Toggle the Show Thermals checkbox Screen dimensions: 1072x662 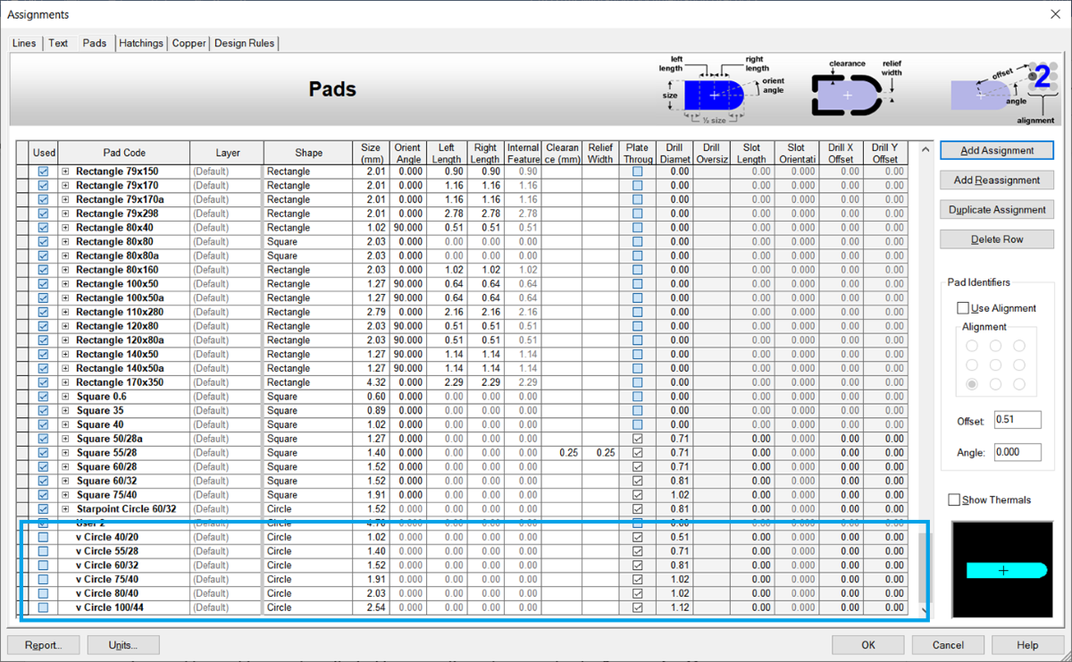pyautogui.click(x=954, y=500)
